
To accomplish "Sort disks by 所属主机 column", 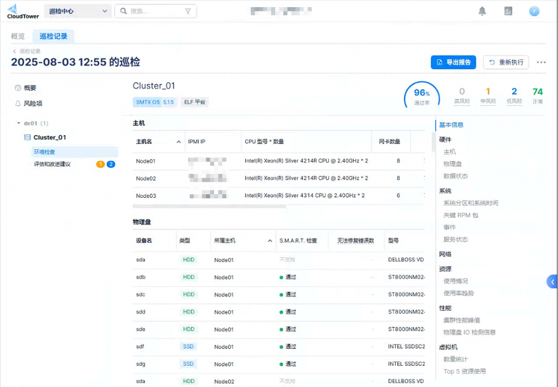I will pyautogui.click(x=270, y=241).
